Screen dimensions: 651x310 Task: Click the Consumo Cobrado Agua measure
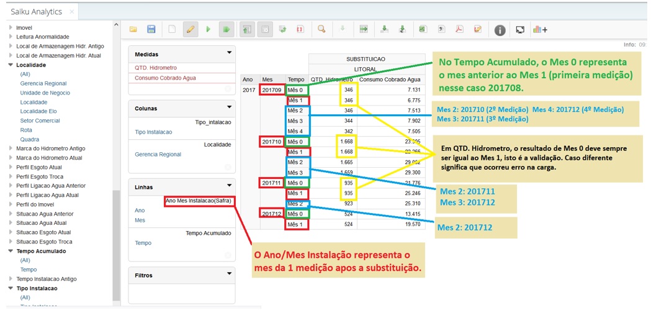165,78
